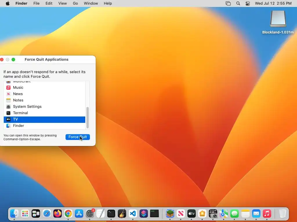Open the App Store dock icon
Viewport: 297px width, 222px height.
coord(79,214)
